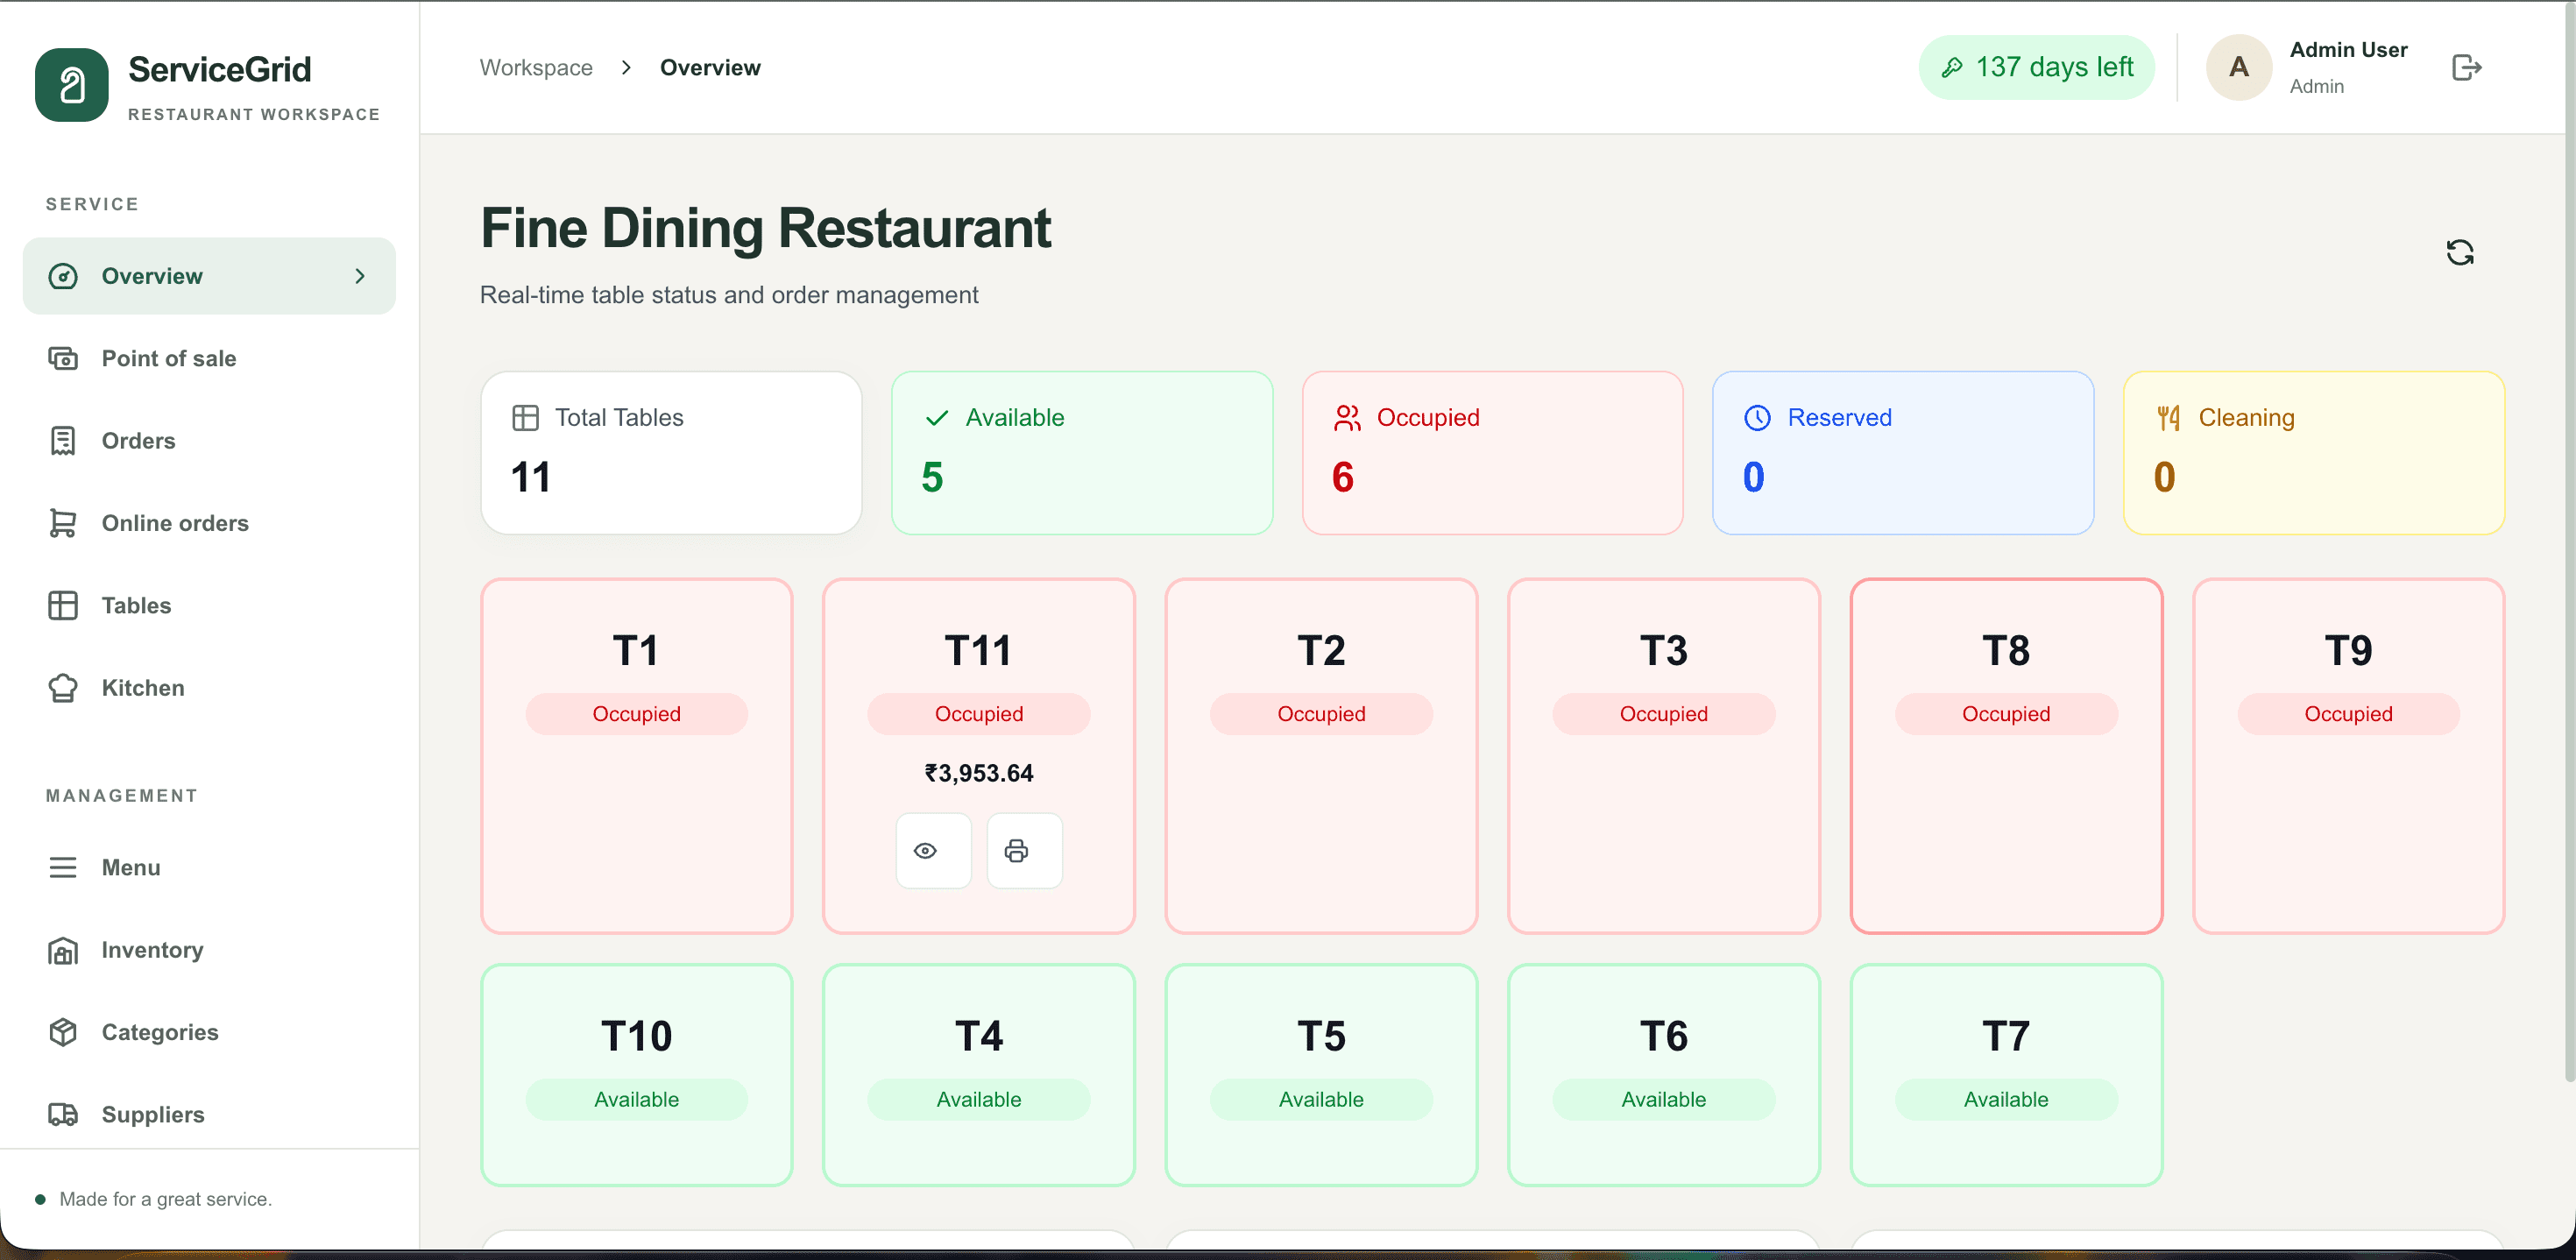Click the Menu hamburger icon in sidebar
The height and width of the screenshot is (1260, 2576).
(x=63, y=867)
